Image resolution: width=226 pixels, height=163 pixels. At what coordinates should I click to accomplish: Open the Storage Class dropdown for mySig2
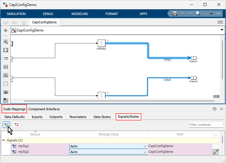click(108, 152)
